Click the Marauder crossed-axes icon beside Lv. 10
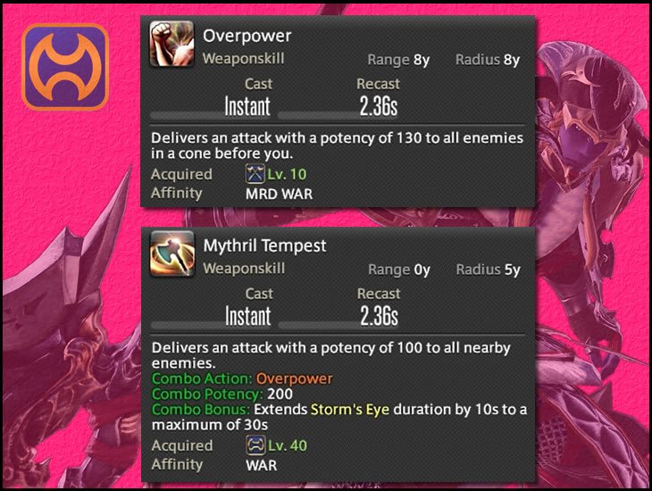Screen dimensions: 652x491 255,174
